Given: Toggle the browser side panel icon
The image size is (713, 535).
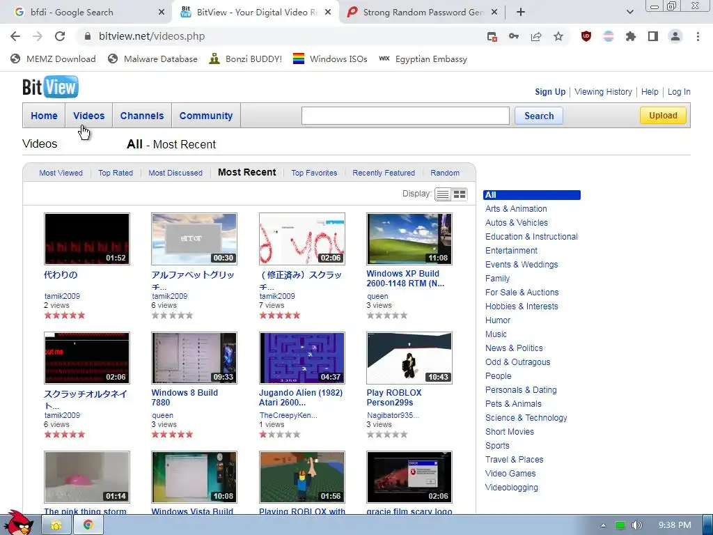Looking at the screenshot, I should coord(653,36).
